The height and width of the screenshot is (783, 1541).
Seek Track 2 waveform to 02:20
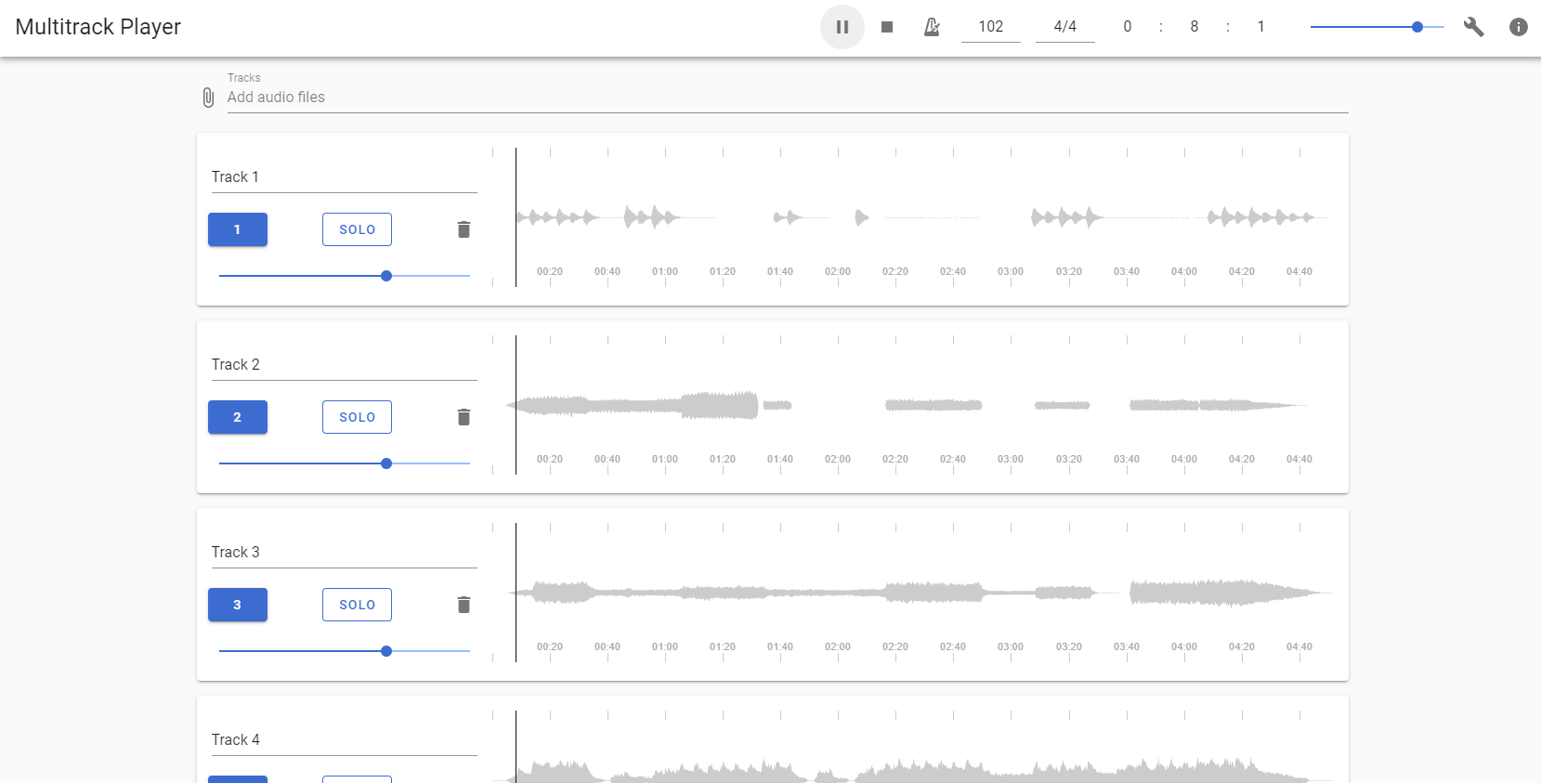[895, 405]
